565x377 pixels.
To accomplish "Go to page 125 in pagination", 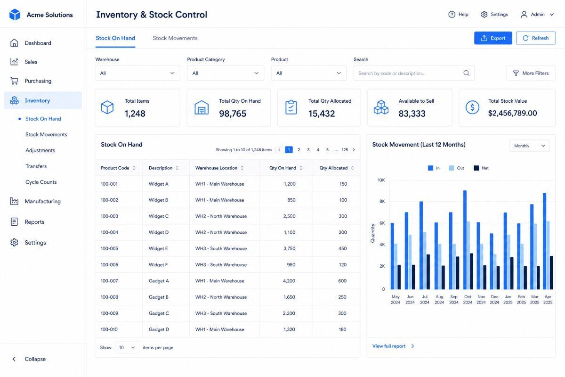I will [x=345, y=150].
